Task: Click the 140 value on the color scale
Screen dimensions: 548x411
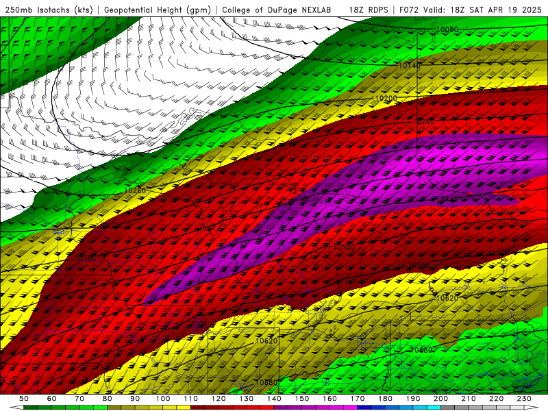Action: click(274, 399)
